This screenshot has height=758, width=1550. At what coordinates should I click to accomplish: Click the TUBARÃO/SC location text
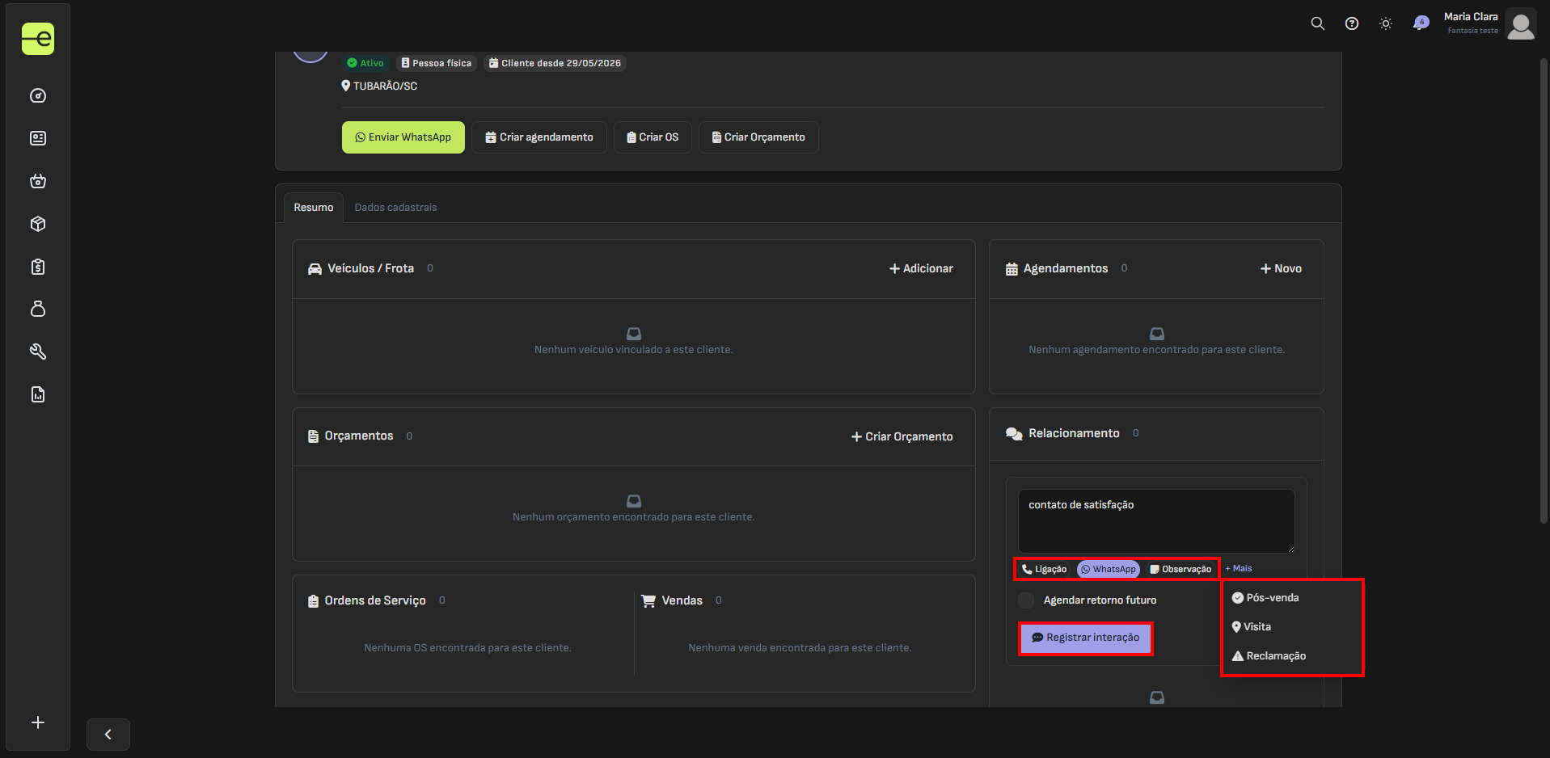385,86
